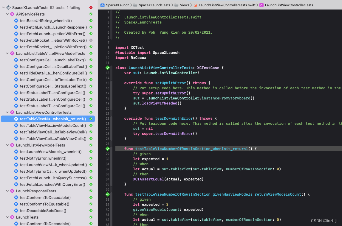
Task: Collapse the SpaceXLaunchTests root group
Action: 3,7
